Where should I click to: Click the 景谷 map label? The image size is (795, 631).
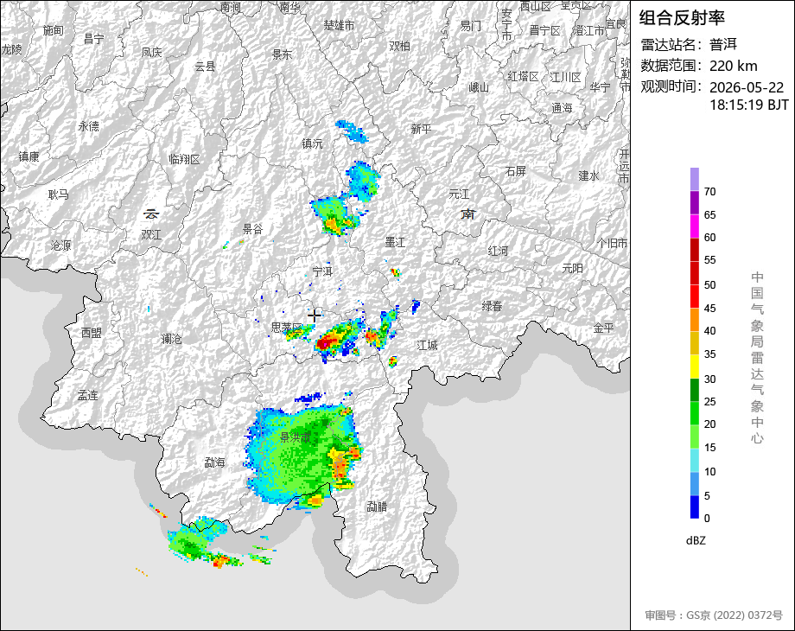(252, 229)
